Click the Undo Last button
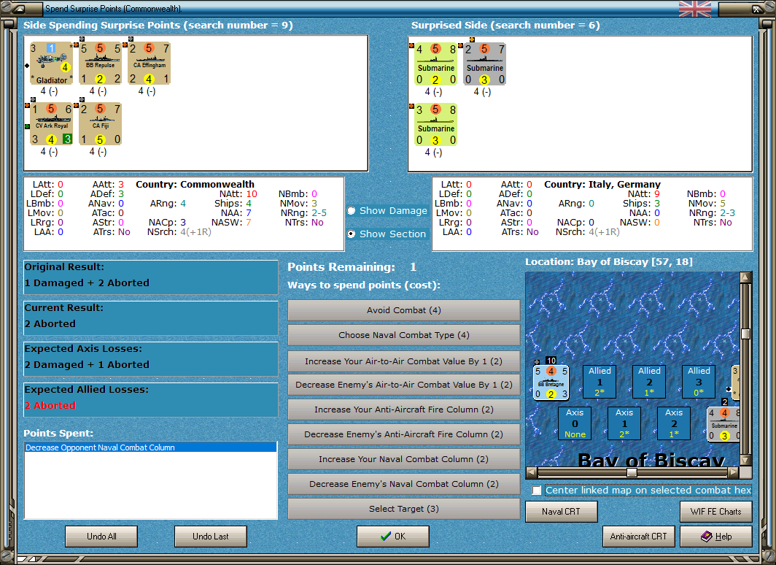Image resolution: width=776 pixels, height=565 pixels. point(210,537)
